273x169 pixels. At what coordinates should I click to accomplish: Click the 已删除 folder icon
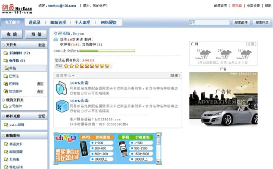5,84
